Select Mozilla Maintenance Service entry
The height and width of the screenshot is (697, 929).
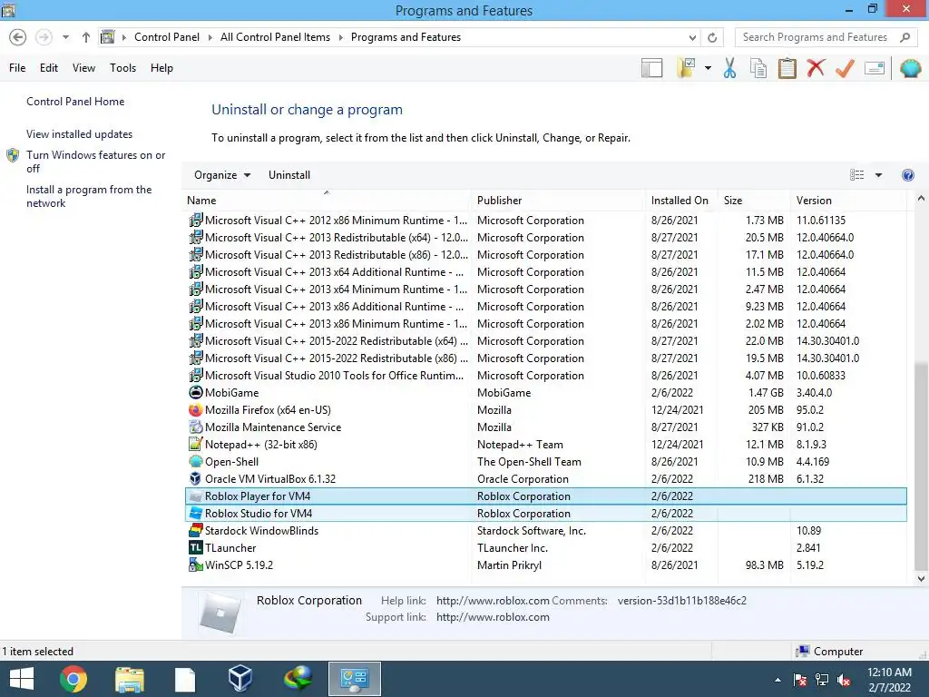545,427
